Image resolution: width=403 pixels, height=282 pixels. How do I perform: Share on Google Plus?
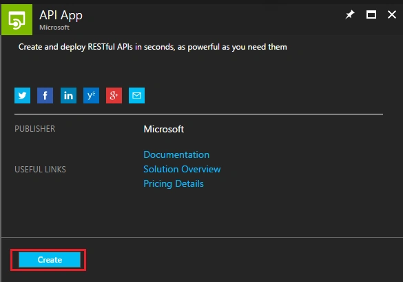[x=114, y=95]
